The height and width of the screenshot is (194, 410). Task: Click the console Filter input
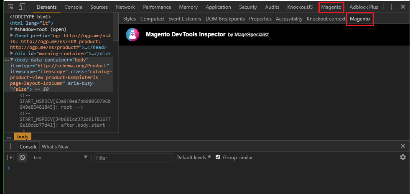click(134, 157)
